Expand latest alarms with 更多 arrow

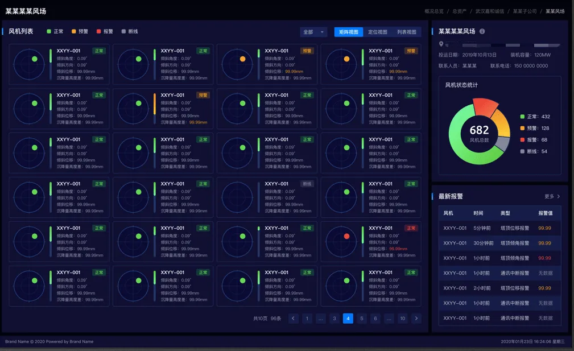(552, 196)
